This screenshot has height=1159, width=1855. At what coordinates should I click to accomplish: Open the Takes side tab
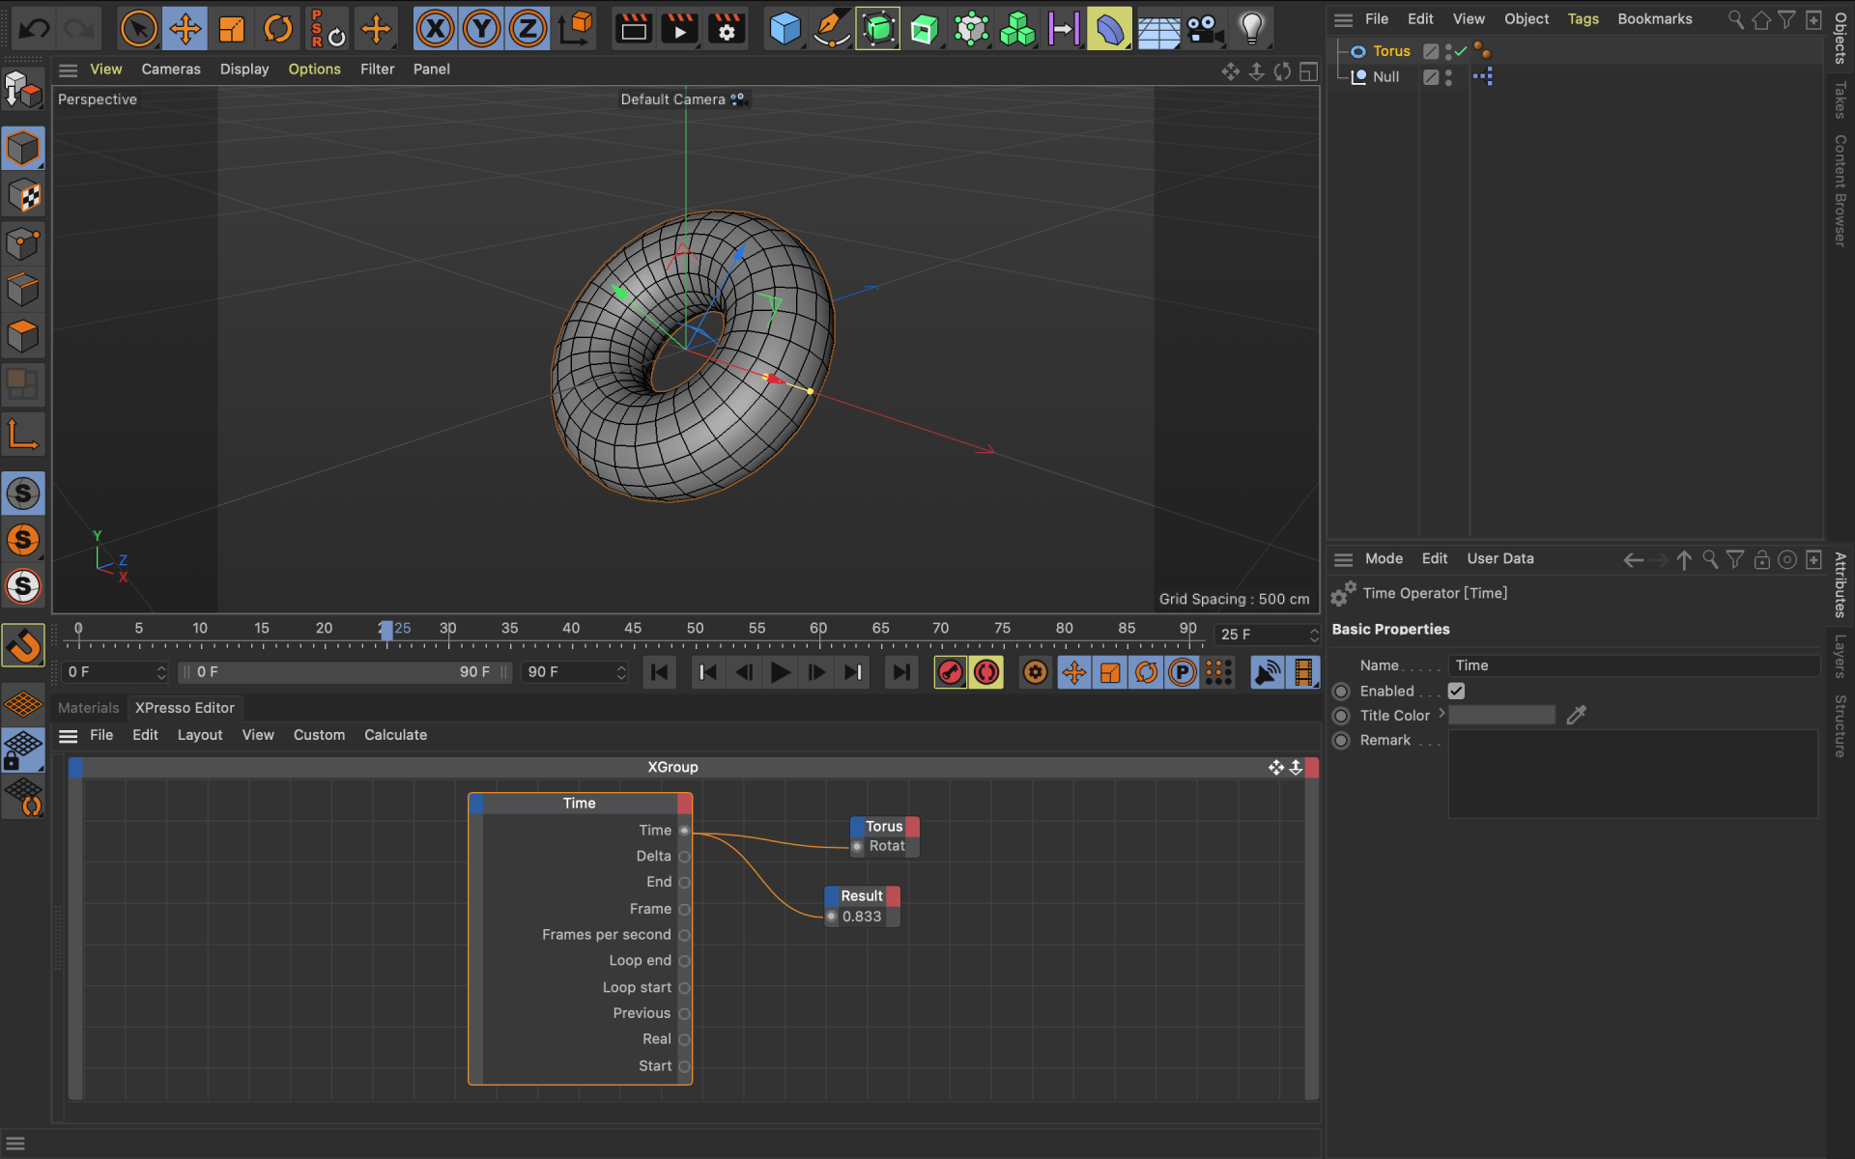point(1841,100)
